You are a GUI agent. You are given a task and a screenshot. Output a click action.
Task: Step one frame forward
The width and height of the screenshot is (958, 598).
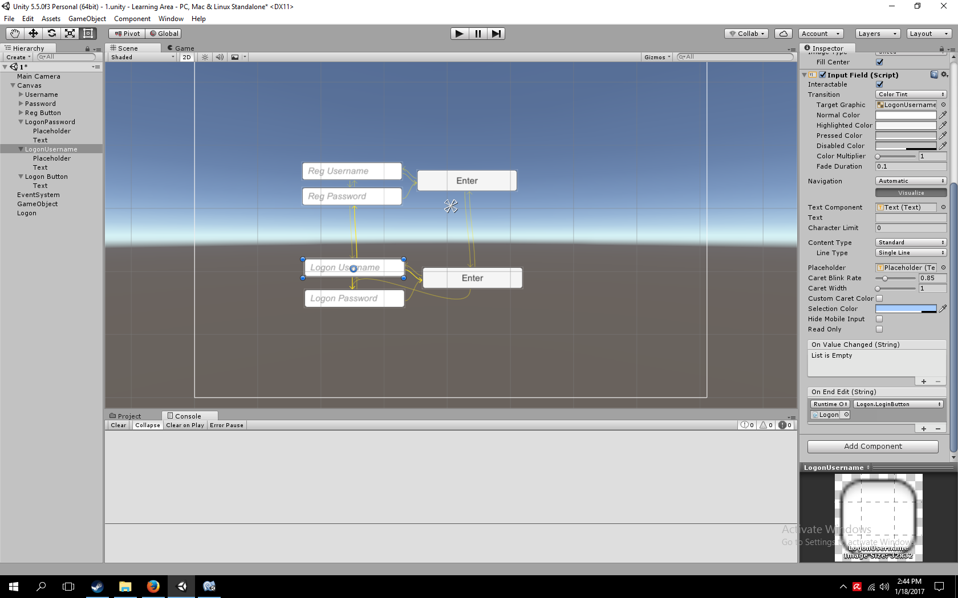496,34
